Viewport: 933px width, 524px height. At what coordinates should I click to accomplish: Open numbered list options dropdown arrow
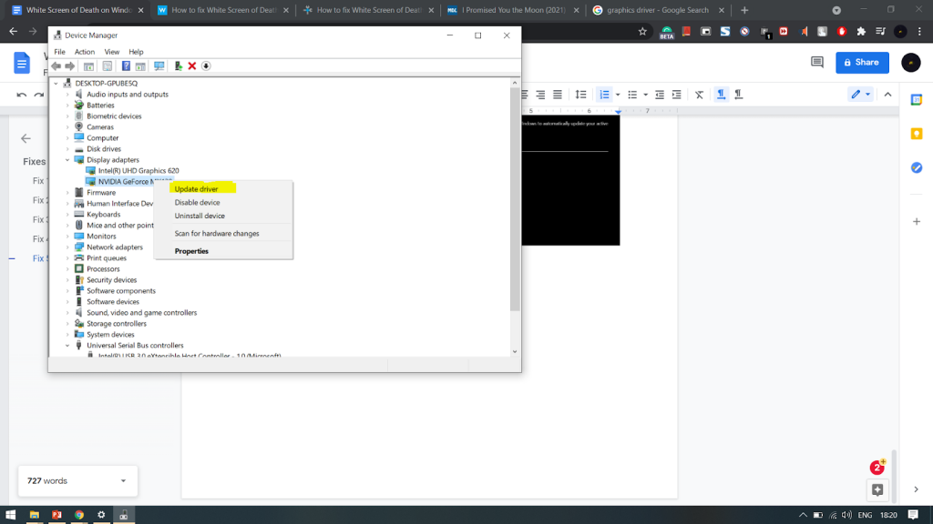[x=618, y=95]
